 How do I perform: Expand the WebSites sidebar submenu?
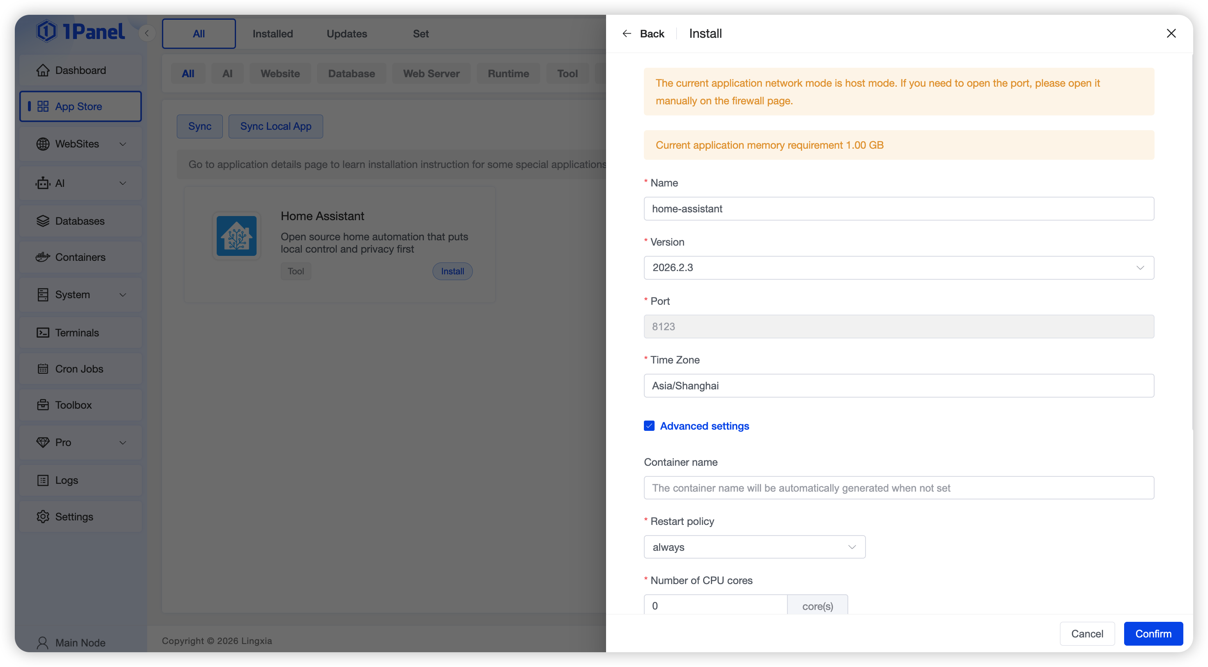pos(123,144)
